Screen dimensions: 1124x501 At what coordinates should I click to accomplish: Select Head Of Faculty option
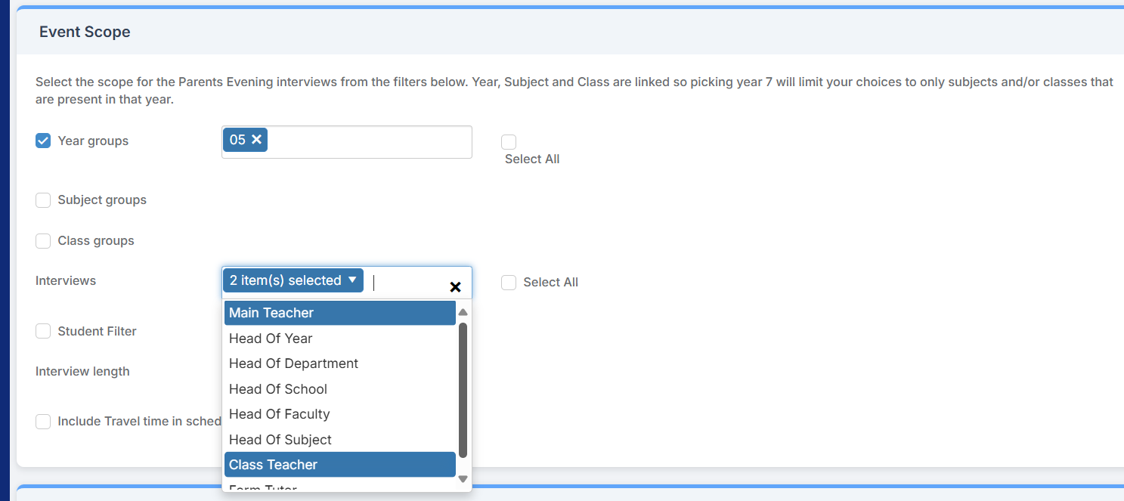339,414
